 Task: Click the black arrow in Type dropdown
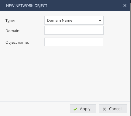(100, 20)
